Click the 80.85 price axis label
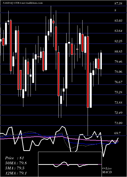 coord(118,52)
